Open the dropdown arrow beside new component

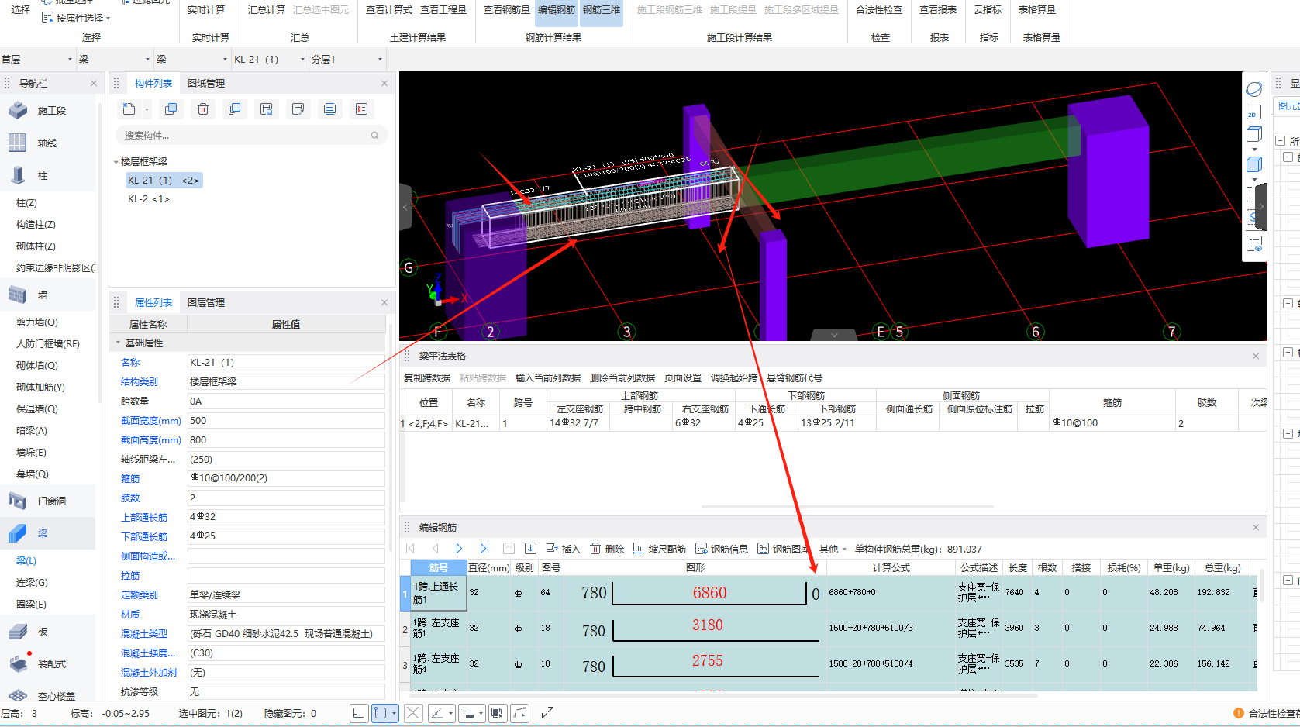[x=147, y=109]
